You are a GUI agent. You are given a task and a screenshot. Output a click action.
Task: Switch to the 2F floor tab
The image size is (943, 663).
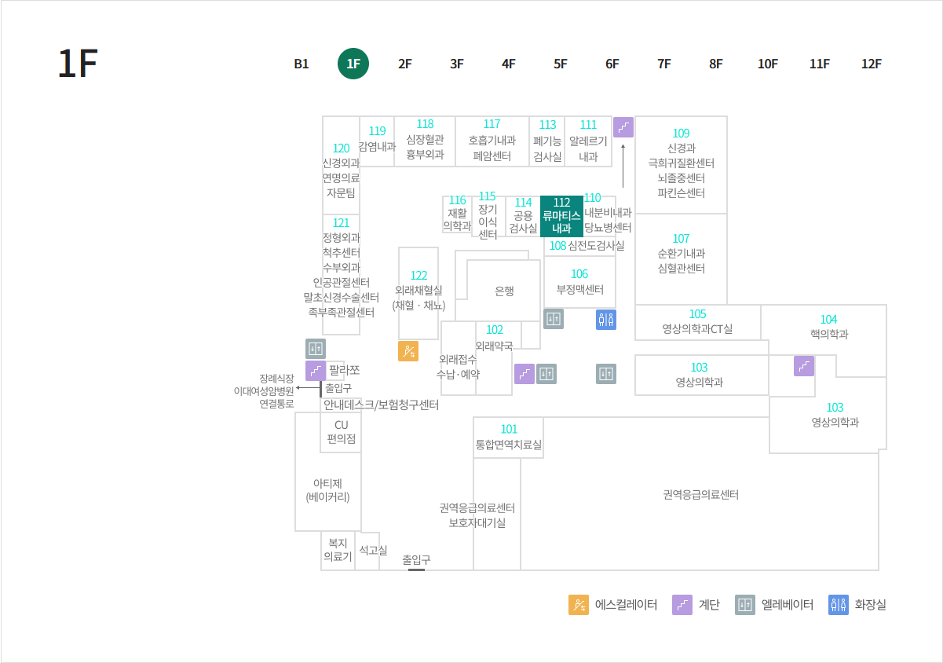pyautogui.click(x=405, y=64)
